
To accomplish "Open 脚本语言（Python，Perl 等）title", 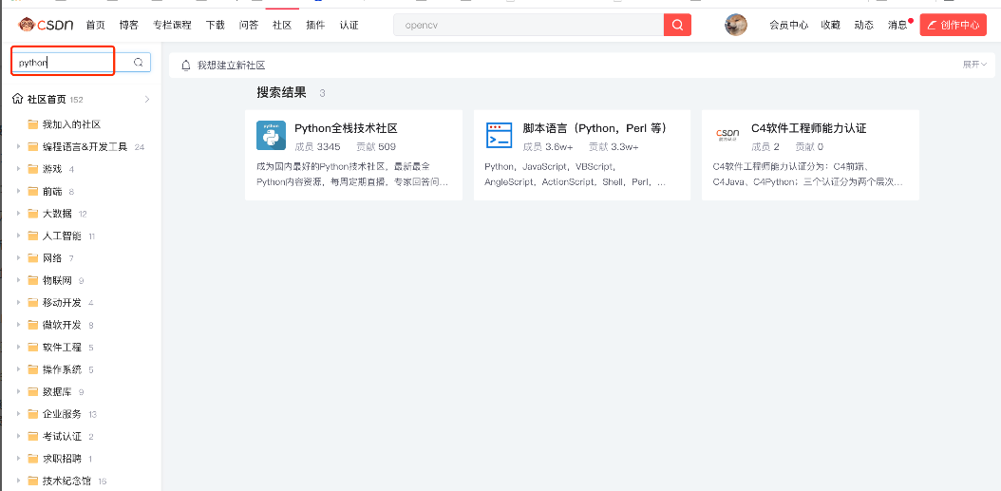I will [596, 128].
